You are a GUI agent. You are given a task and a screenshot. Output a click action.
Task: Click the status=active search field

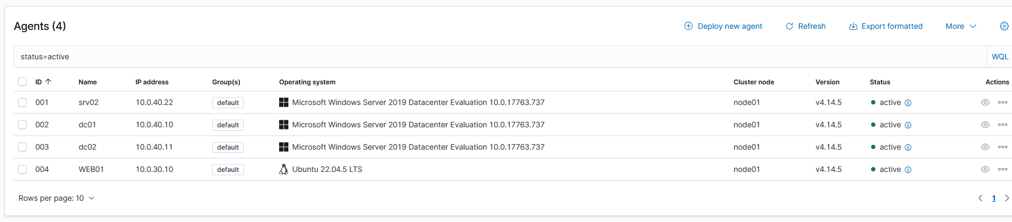point(500,57)
